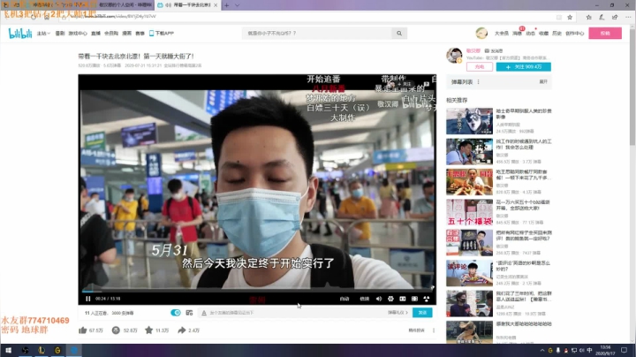Open the food-eating recommended video thumbnail

click(x=469, y=182)
